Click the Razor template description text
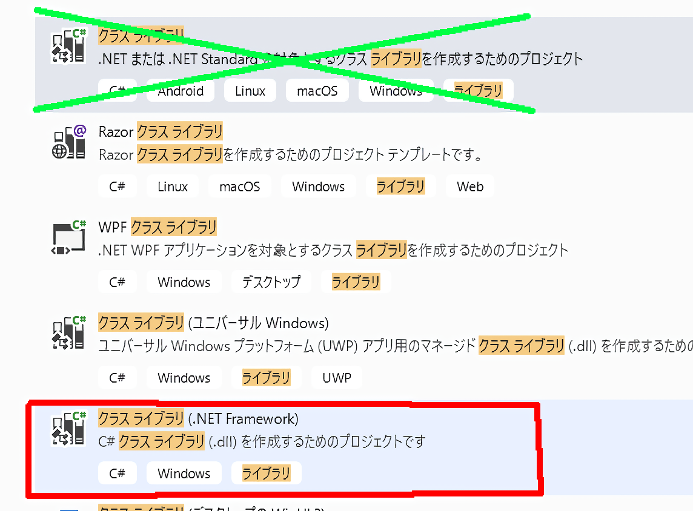Screen dimensions: 693x511 (x=290, y=154)
